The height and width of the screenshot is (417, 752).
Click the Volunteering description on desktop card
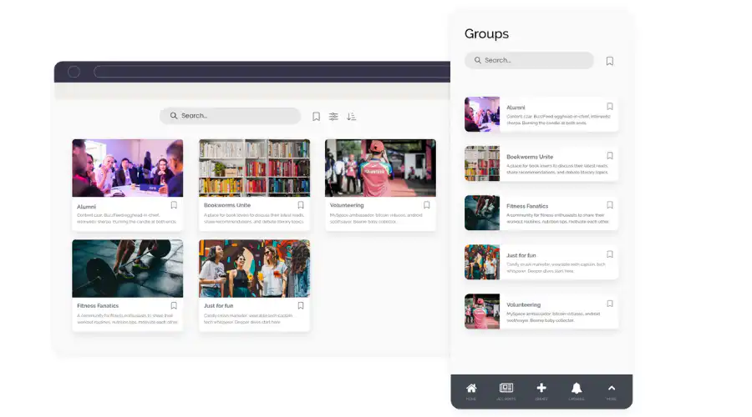[376, 219]
